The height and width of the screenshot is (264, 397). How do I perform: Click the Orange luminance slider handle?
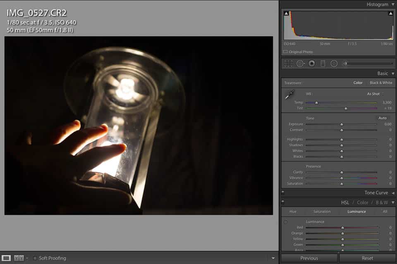342,233
